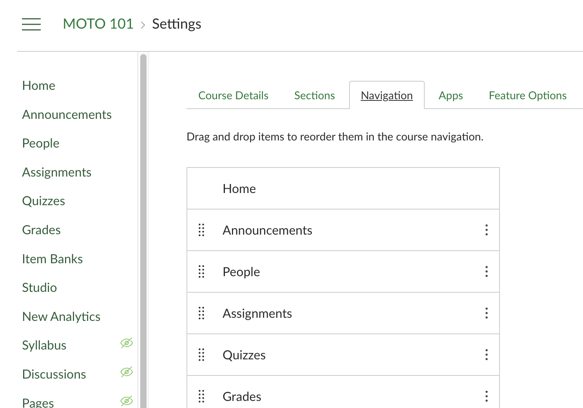
Task: Open Item Banks in the sidebar
Action: (x=53, y=259)
